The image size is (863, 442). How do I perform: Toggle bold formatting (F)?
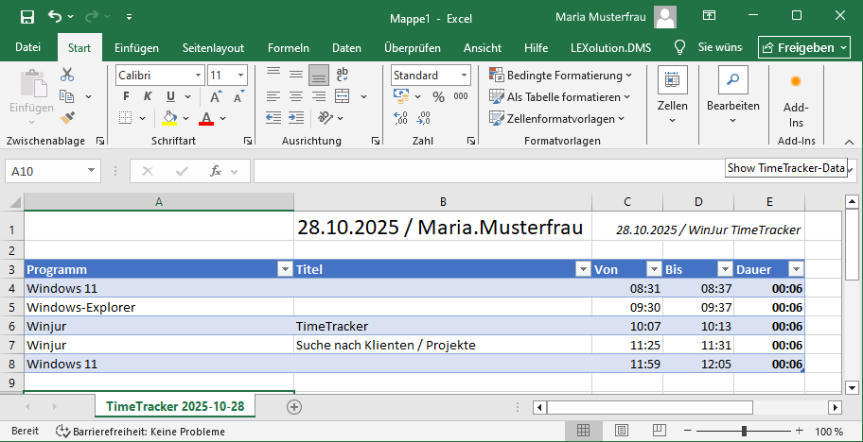[x=126, y=96]
